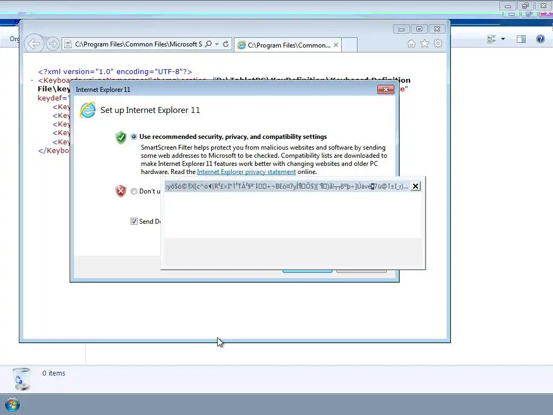Click the Recycle Bin icon in details pane
The width and height of the screenshot is (553, 415).
tap(22, 379)
